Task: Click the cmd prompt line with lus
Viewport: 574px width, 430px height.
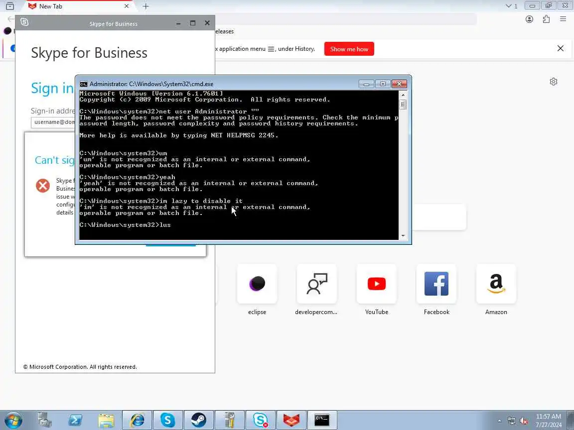Action: coord(125,225)
